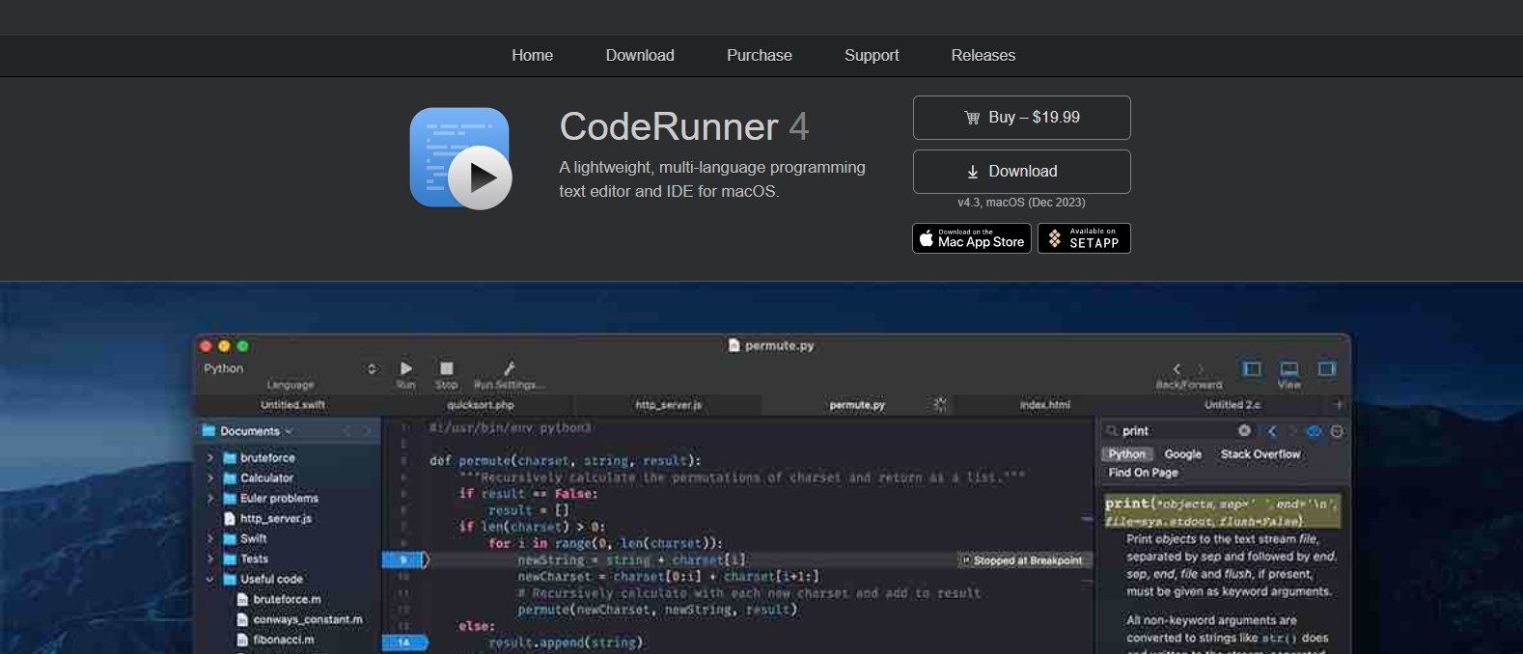The image size is (1523, 654).
Task: Click the Download button below Buy
Action: click(1021, 172)
